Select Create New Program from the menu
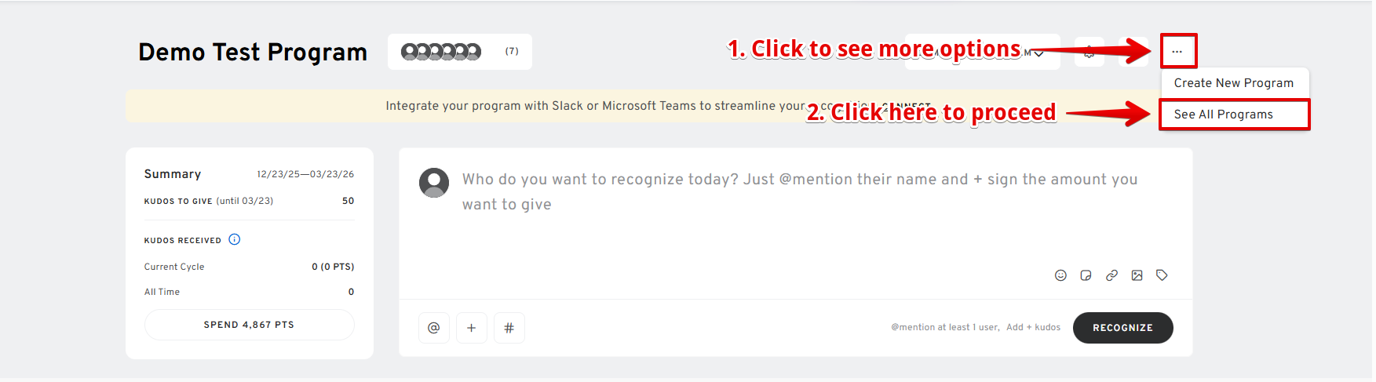The height and width of the screenshot is (382, 1376). [x=1233, y=83]
